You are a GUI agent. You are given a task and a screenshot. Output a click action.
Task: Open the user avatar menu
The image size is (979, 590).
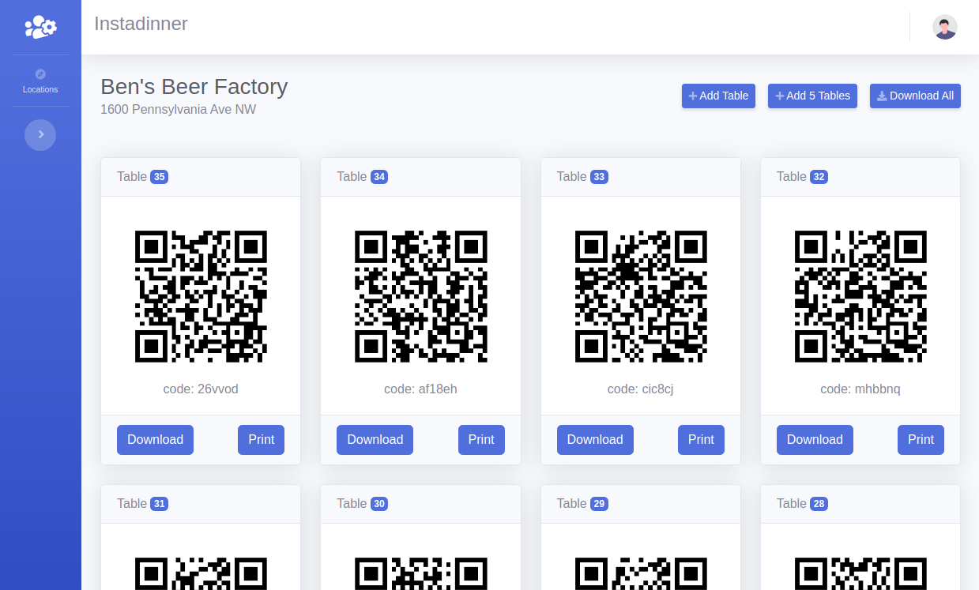pyautogui.click(x=944, y=27)
